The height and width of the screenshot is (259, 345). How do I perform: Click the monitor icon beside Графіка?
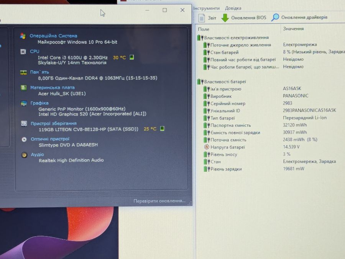coord(24,103)
